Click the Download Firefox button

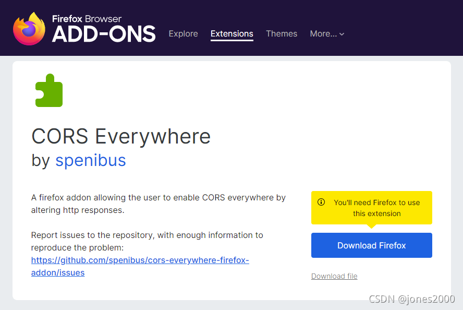(371, 245)
